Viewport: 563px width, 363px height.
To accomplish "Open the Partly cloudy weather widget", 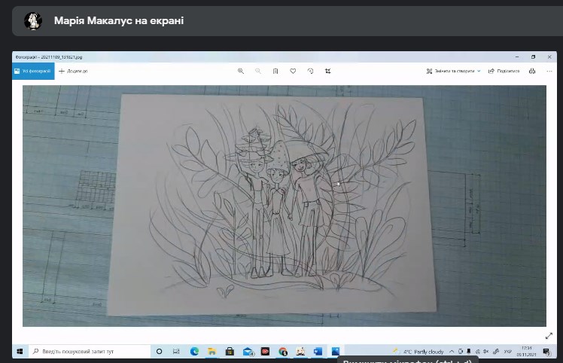I will click(418, 352).
